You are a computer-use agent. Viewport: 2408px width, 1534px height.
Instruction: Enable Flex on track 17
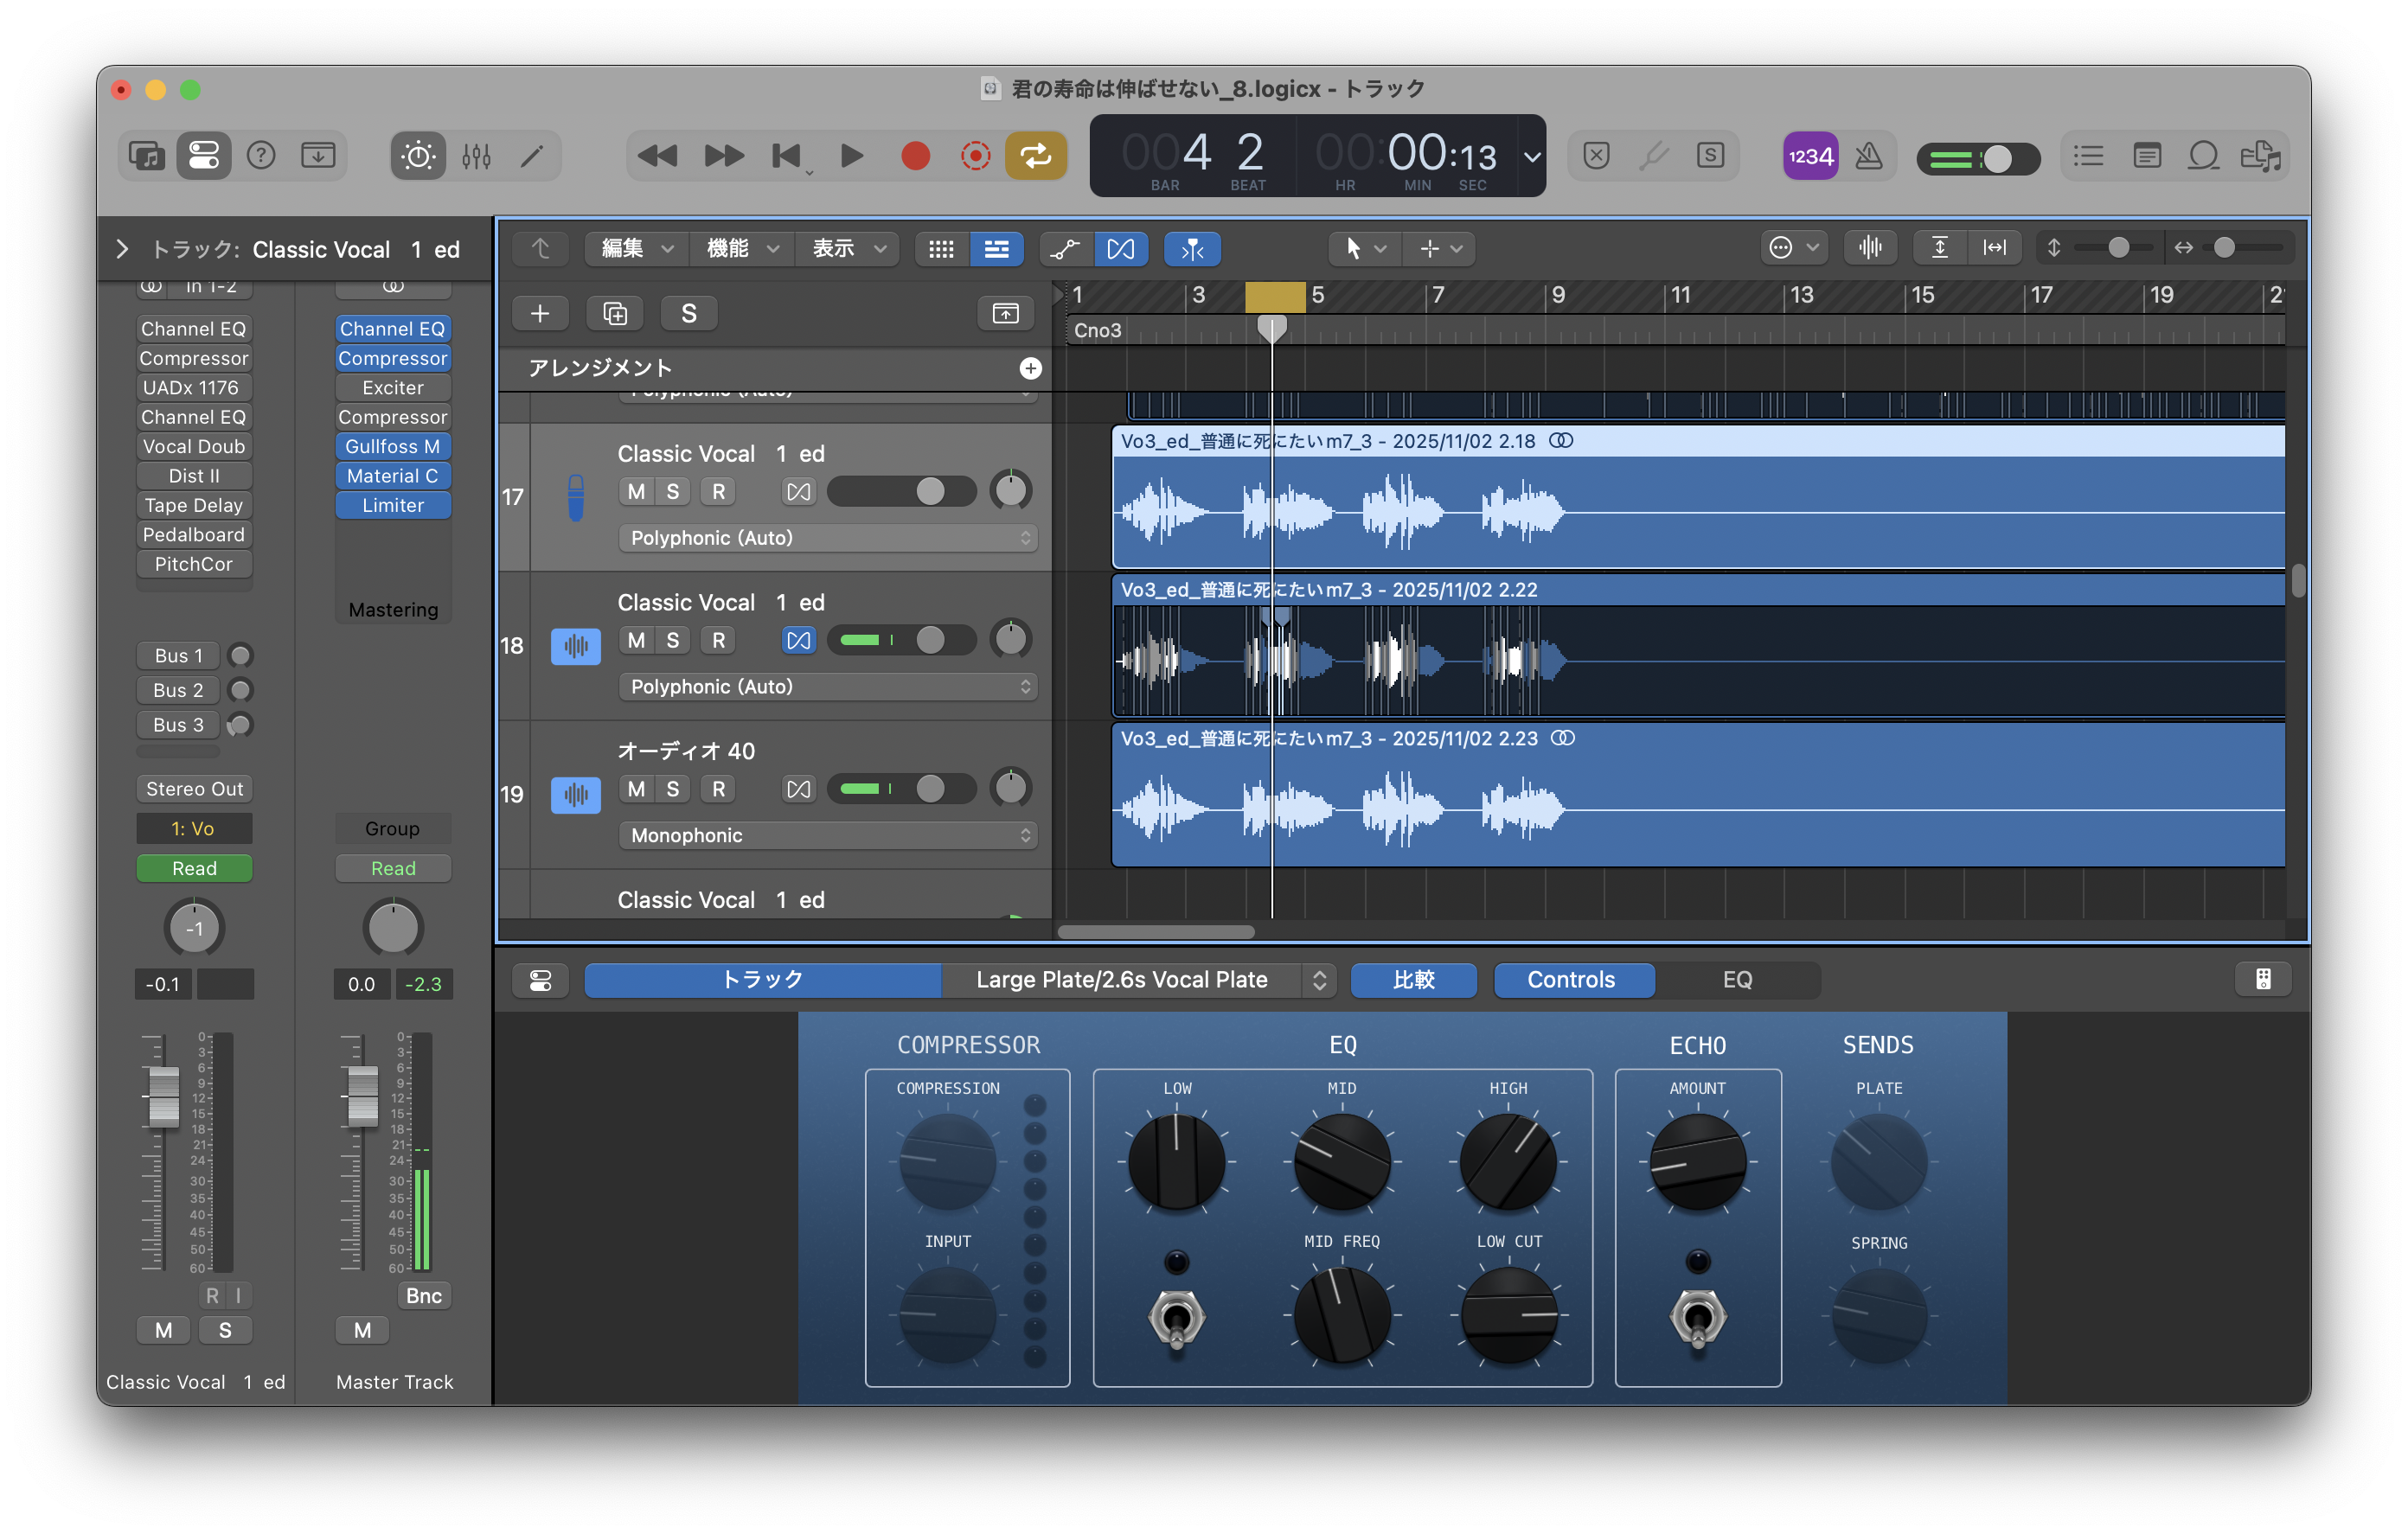click(798, 492)
